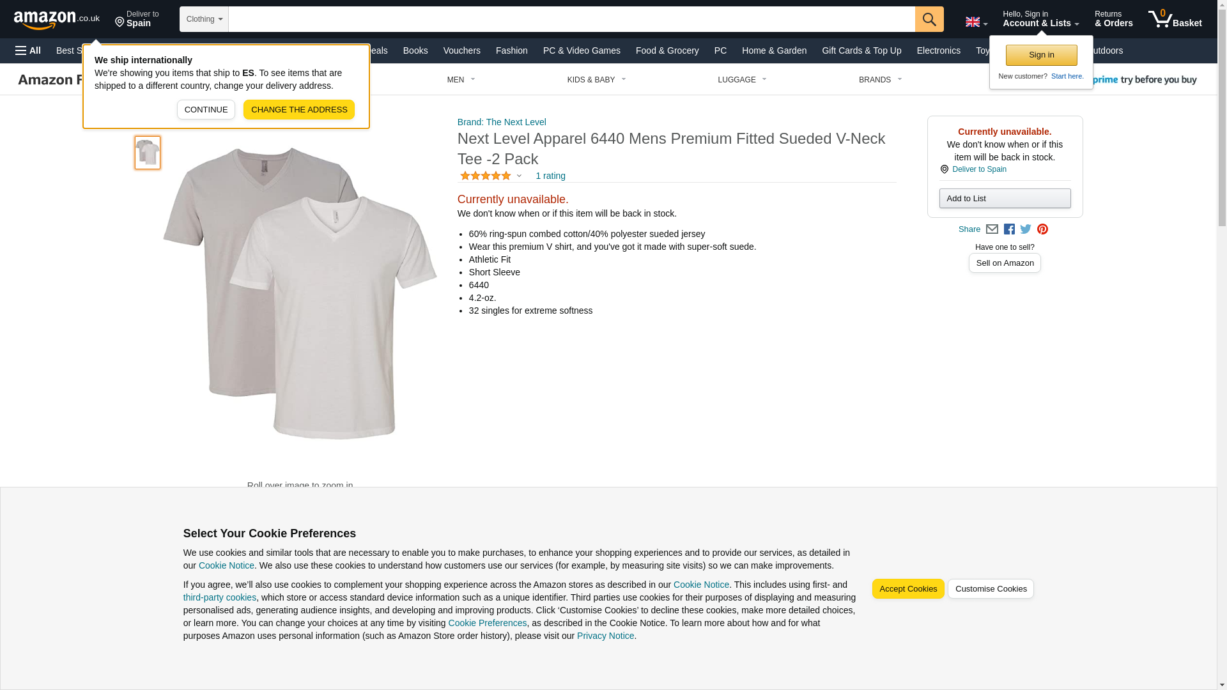Share product on Facebook icon
Image resolution: width=1227 pixels, height=690 pixels.
(x=1008, y=229)
